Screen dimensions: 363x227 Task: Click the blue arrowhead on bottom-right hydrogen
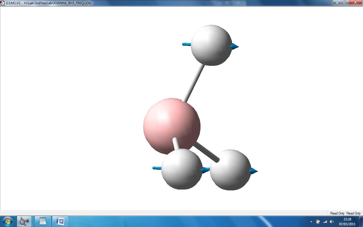coord(254,171)
